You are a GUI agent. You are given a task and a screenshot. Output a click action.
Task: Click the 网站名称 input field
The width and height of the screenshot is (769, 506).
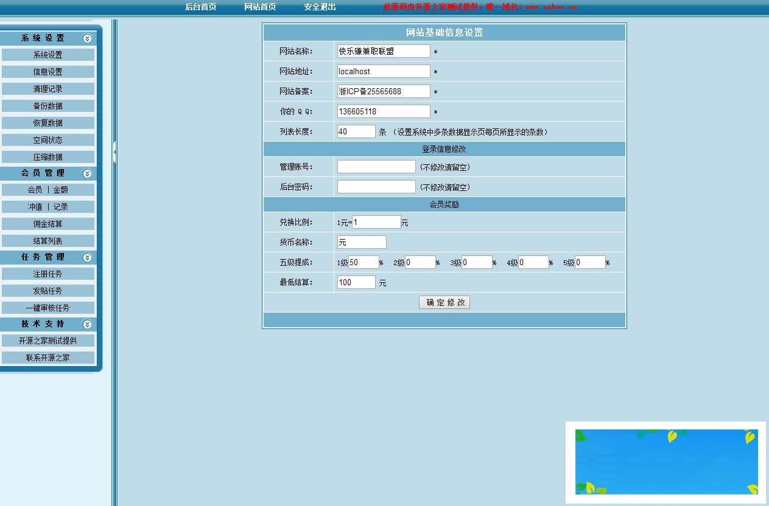coord(384,50)
